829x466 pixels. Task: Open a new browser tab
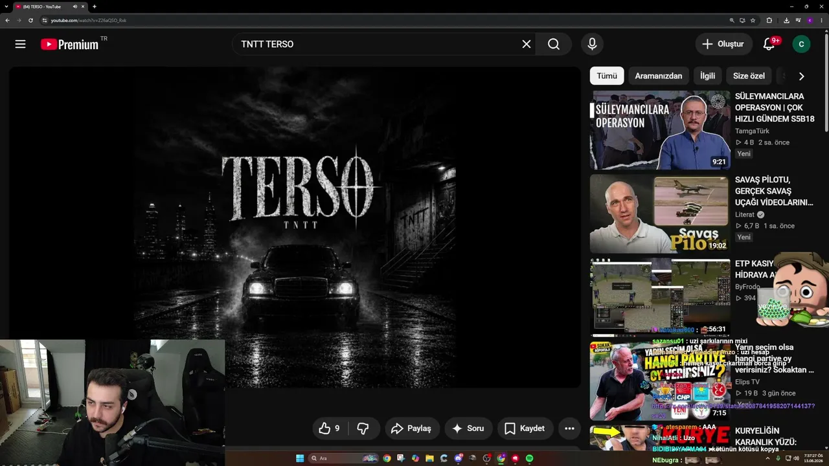coord(95,6)
